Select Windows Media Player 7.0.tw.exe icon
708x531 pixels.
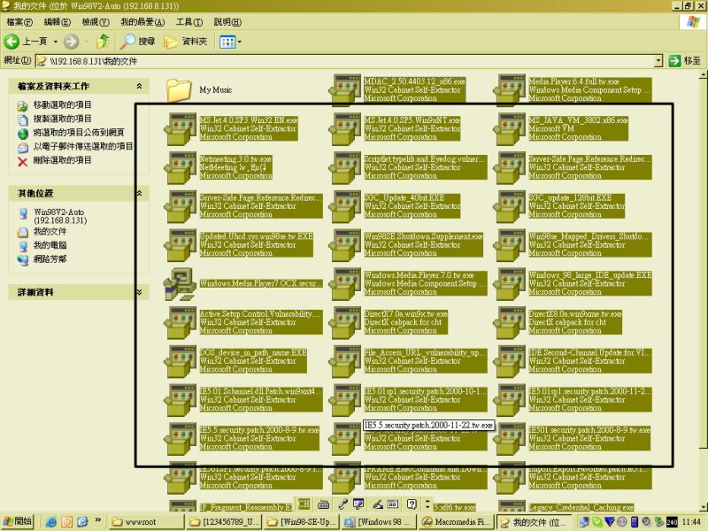pos(346,283)
